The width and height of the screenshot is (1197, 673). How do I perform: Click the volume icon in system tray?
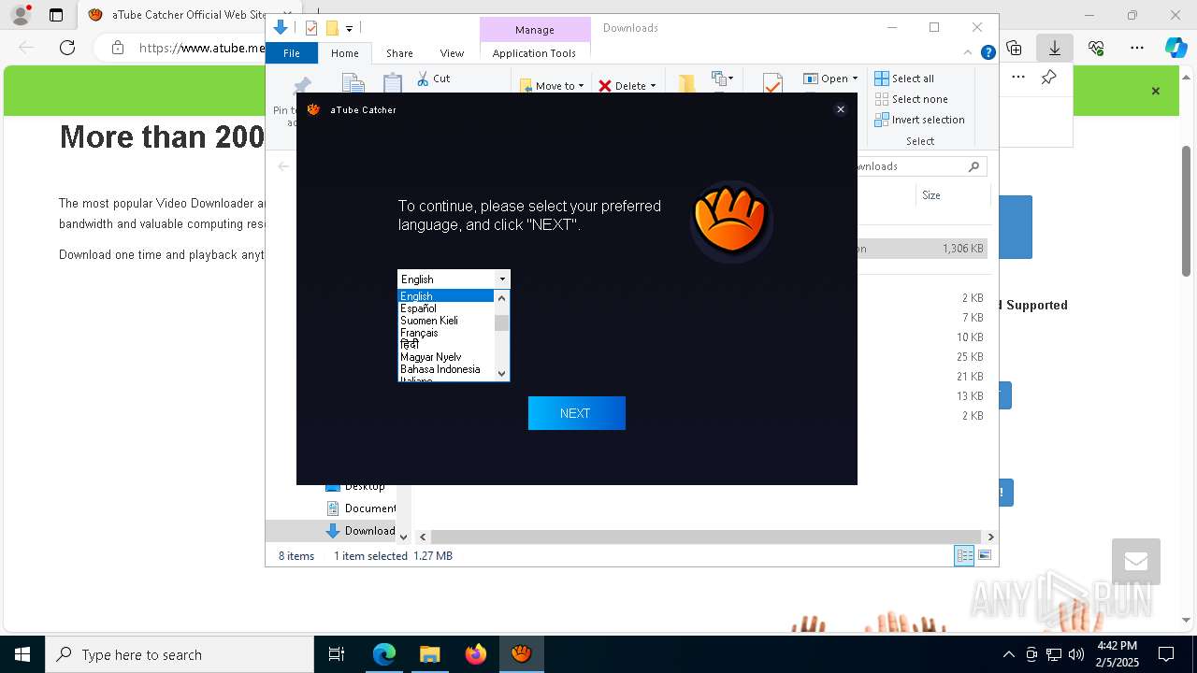click(x=1076, y=654)
